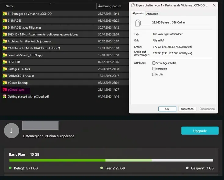The image size is (224, 180).
Task: Click folder icon of CAMINO CHEMIN- TRACÉS
Action: [x=5, y=48]
